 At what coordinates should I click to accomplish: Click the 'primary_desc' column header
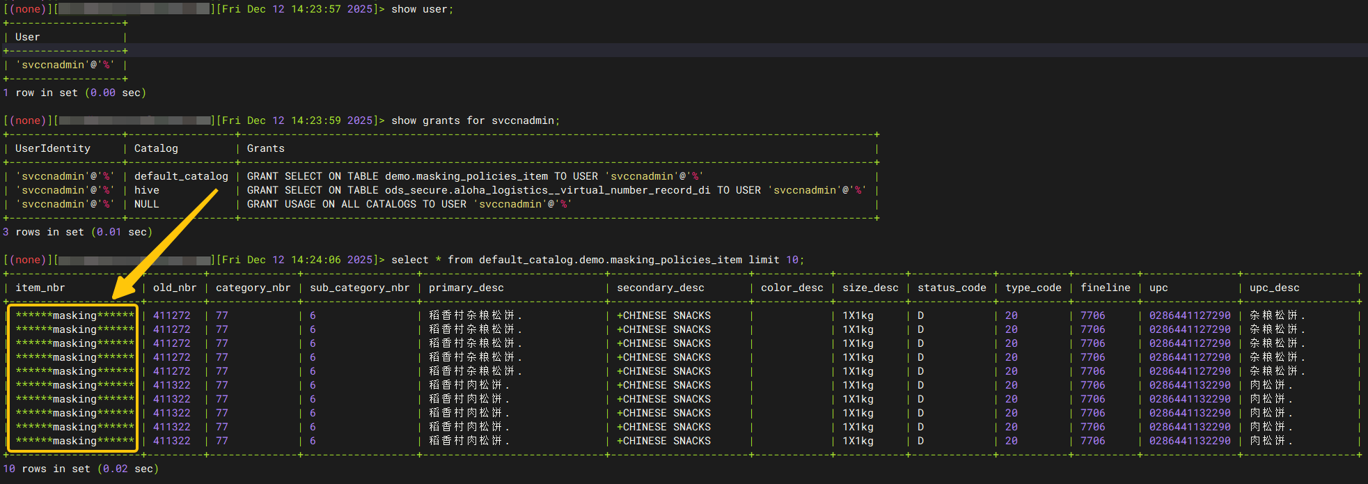466,288
